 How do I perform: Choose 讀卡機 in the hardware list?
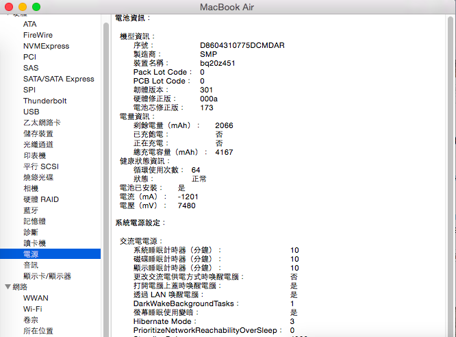(x=34, y=243)
